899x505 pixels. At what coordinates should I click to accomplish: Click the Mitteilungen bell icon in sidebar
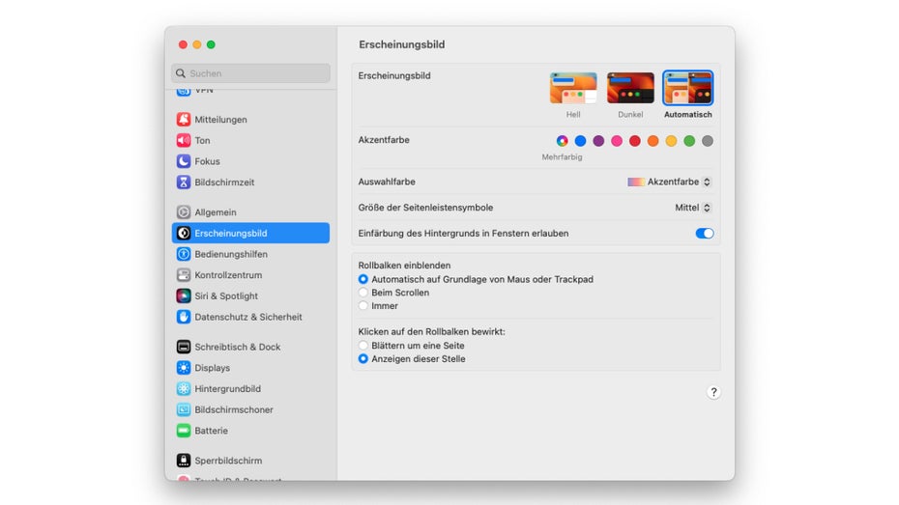pos(184,120)
